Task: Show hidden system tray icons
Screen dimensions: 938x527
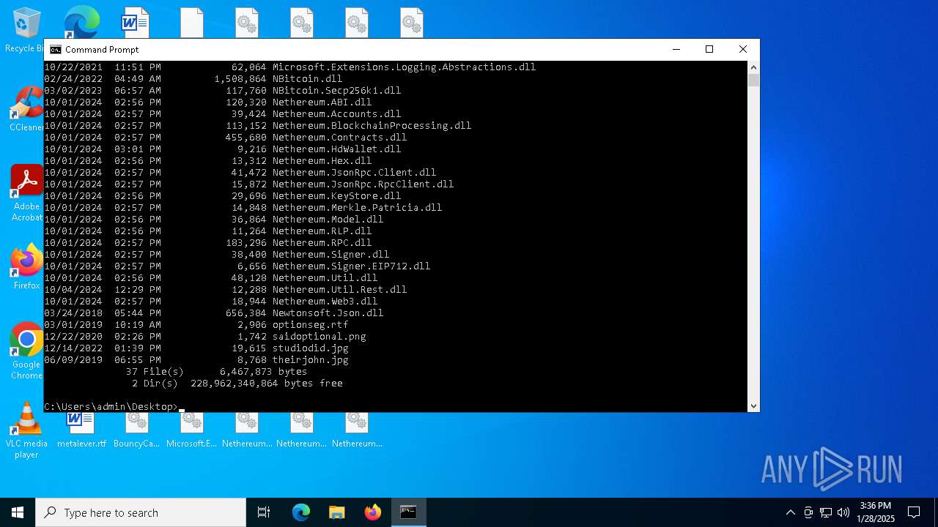Action: (x=790, y=512)
